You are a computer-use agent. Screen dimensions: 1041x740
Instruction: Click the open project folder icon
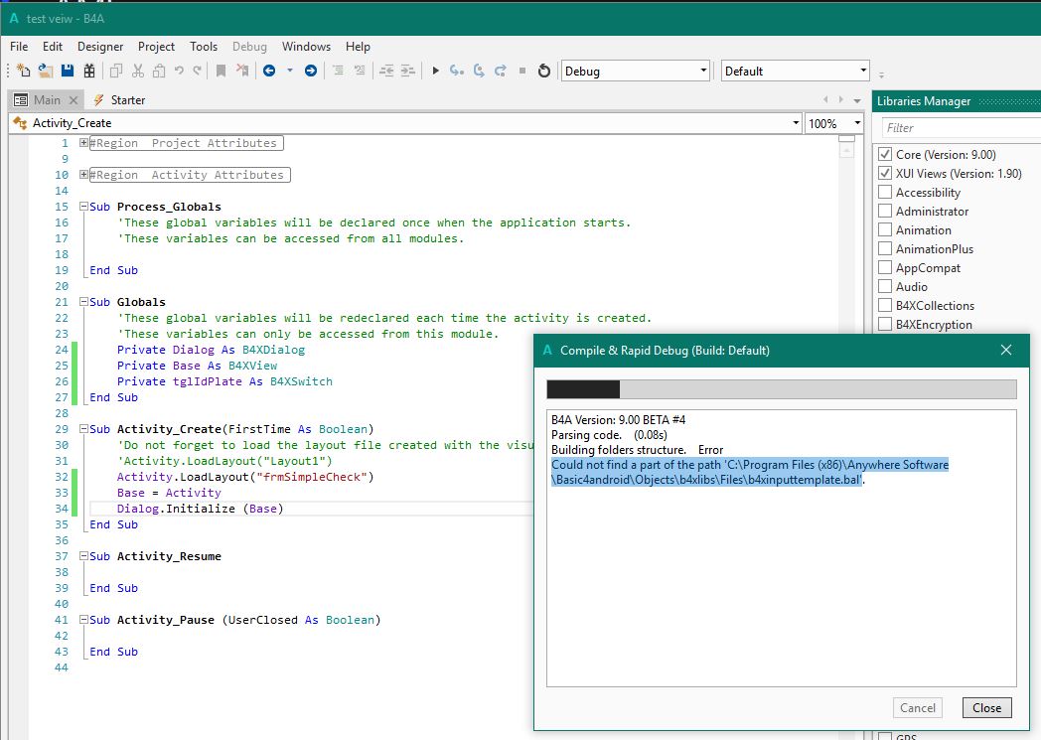[46, 71]
